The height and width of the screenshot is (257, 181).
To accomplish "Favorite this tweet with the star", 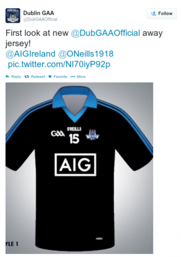I will coord(58,77).
